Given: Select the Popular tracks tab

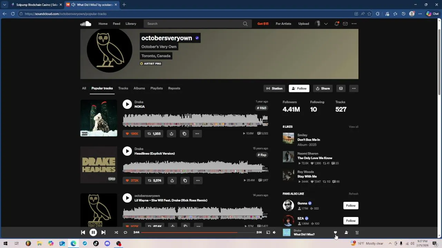Looking at the screenshot, I should click(x=102, y=88).
